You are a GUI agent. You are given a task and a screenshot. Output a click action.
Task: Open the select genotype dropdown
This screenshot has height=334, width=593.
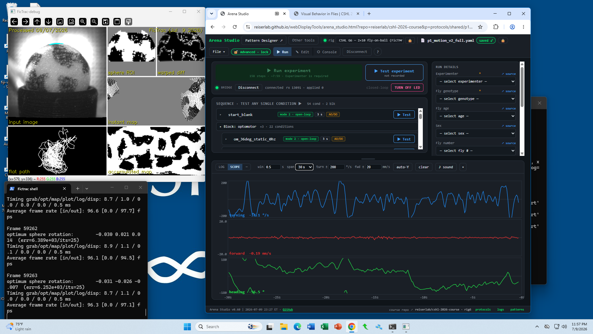[476, 99]
